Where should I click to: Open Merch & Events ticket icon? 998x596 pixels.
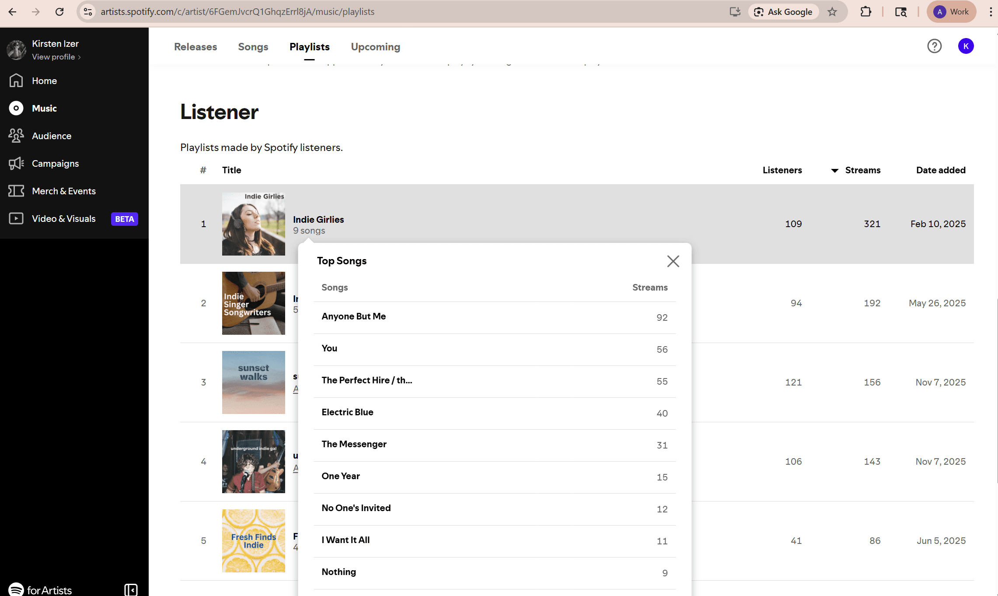16,191
